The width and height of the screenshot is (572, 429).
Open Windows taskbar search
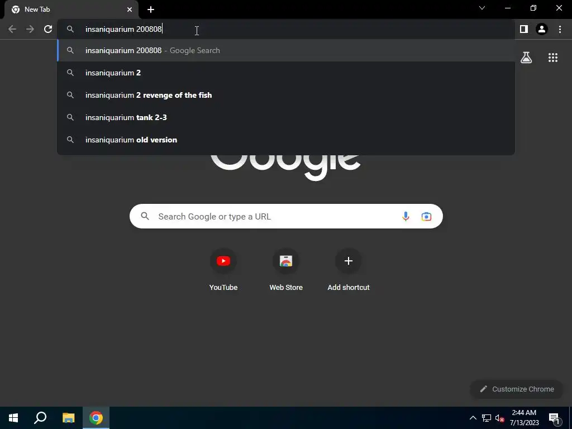click(40, 418)
